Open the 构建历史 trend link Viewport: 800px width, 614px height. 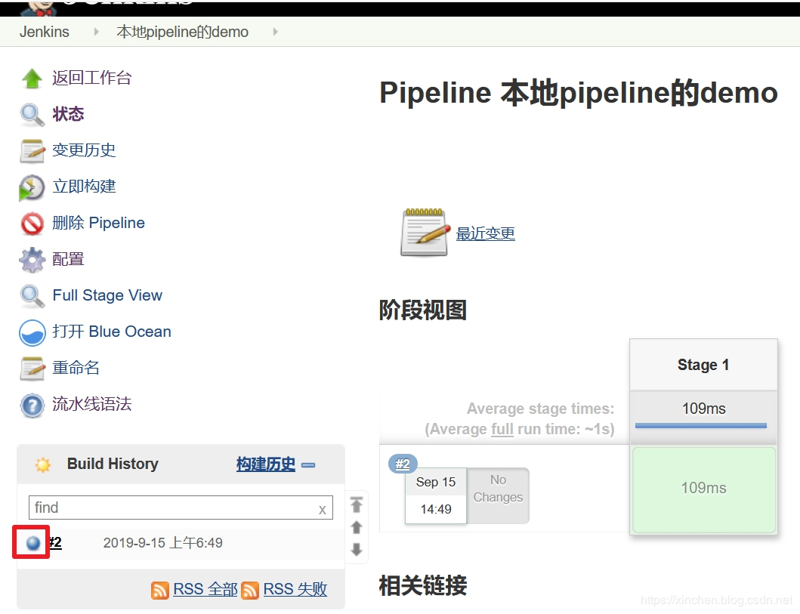pos(265,464)
